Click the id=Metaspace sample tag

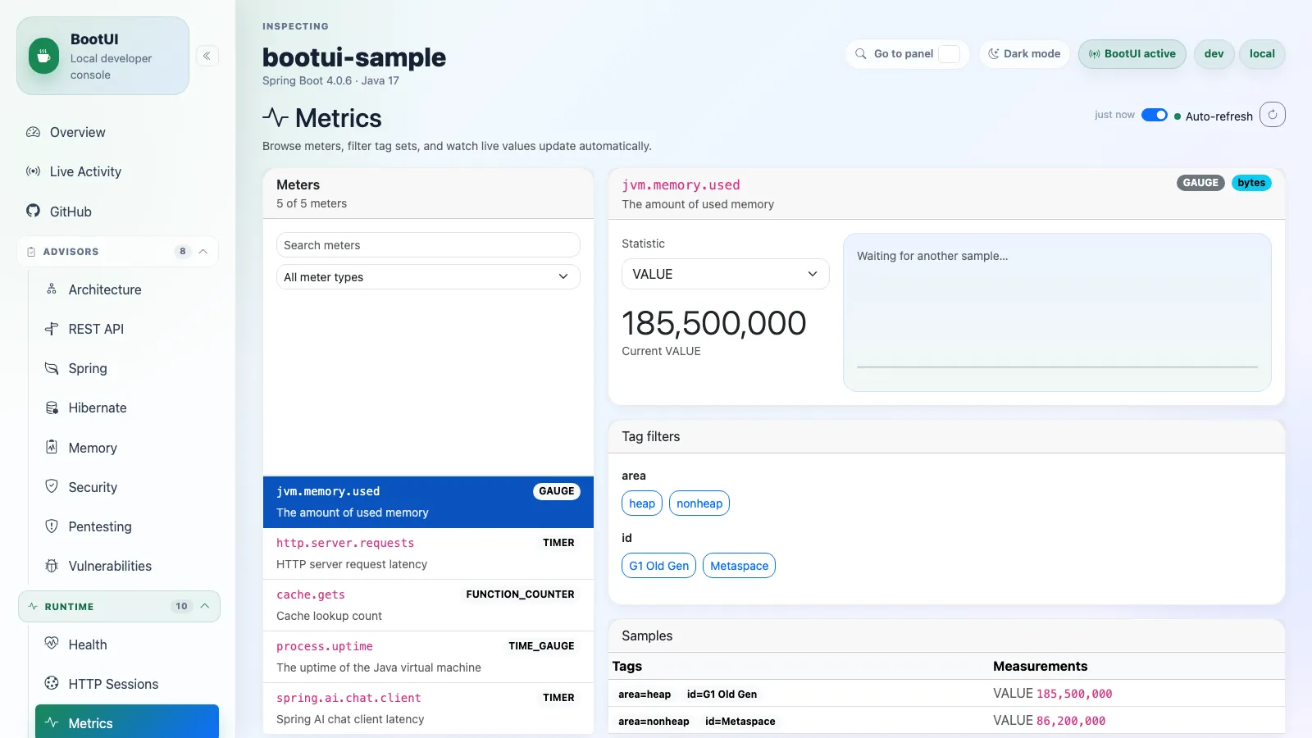point(740,722)
